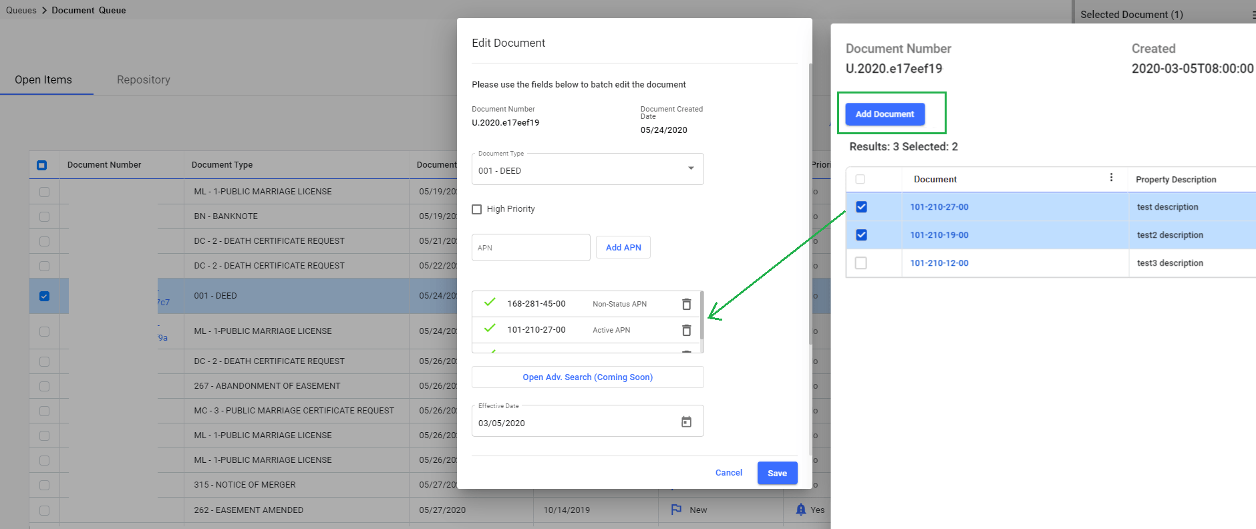Check the BN - BANKNOTE row checkbox
1256x529 pixels.
point(44,216)
